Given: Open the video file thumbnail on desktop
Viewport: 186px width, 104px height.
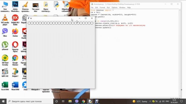Looking at the screenshot, I should click(x=35, y=6).
